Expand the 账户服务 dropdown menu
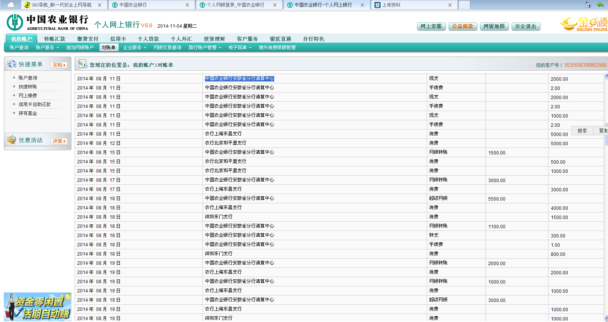Screen dimensions: 608x322 47,48
